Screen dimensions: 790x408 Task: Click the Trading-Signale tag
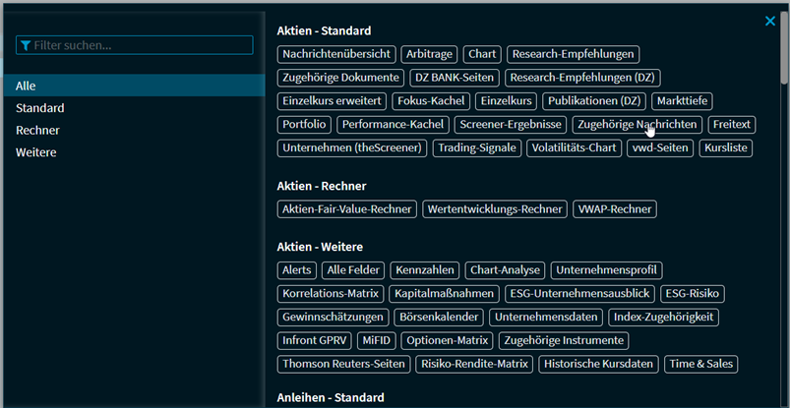(476, 148)
